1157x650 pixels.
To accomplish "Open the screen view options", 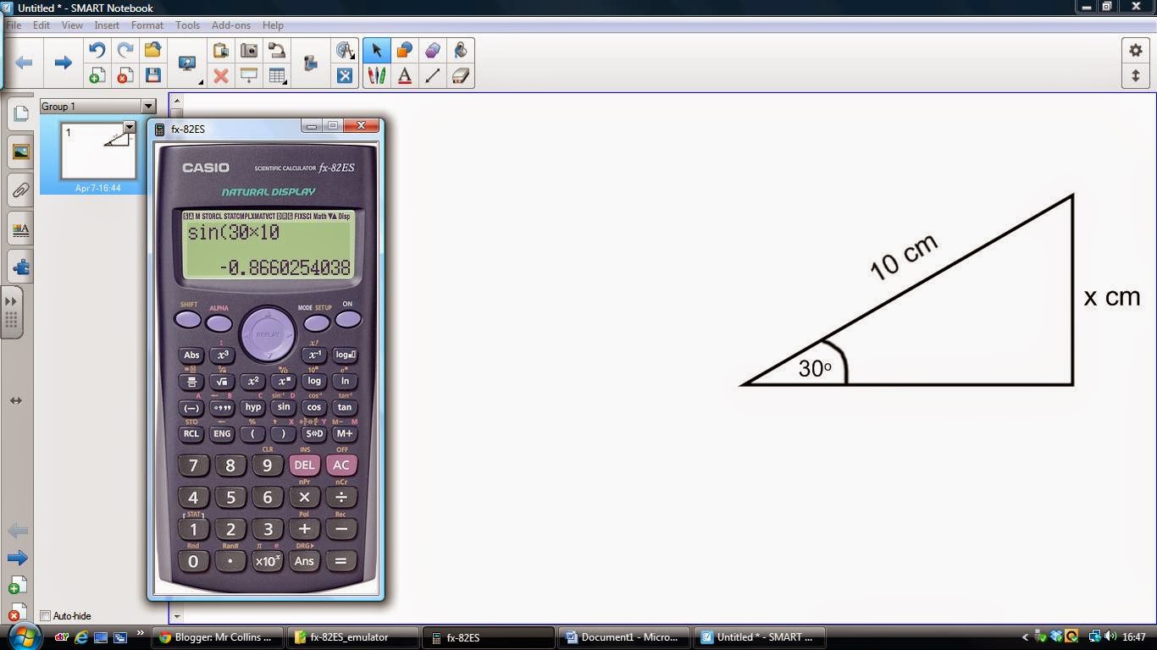I will click(187, 63).
